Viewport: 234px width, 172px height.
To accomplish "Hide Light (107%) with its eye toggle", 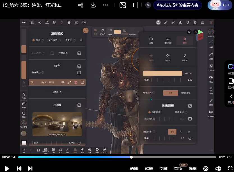I will [63, 83].
